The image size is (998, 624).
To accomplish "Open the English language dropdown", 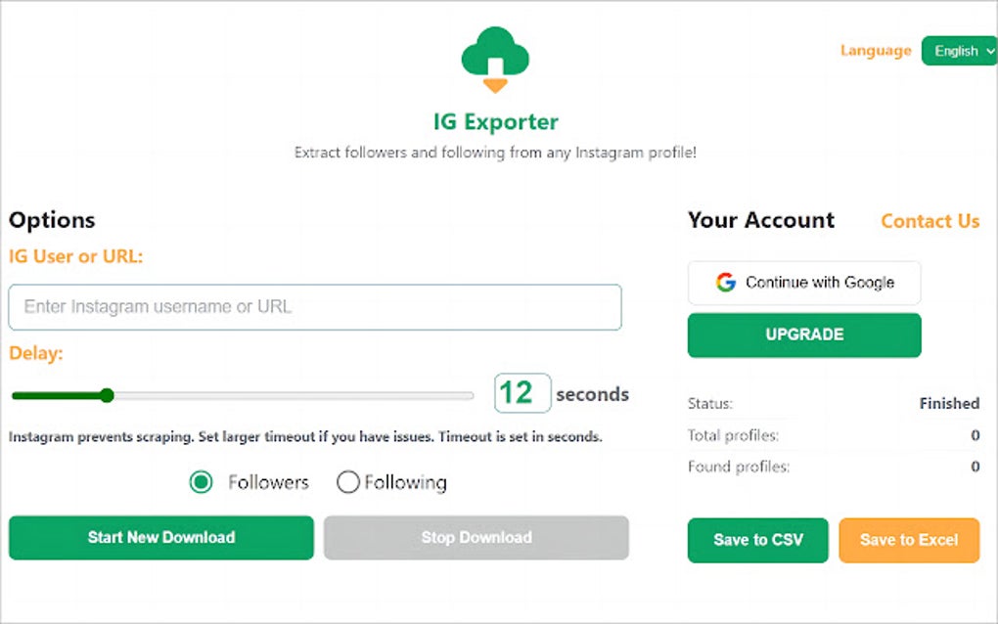I will (x=959, y=50).
